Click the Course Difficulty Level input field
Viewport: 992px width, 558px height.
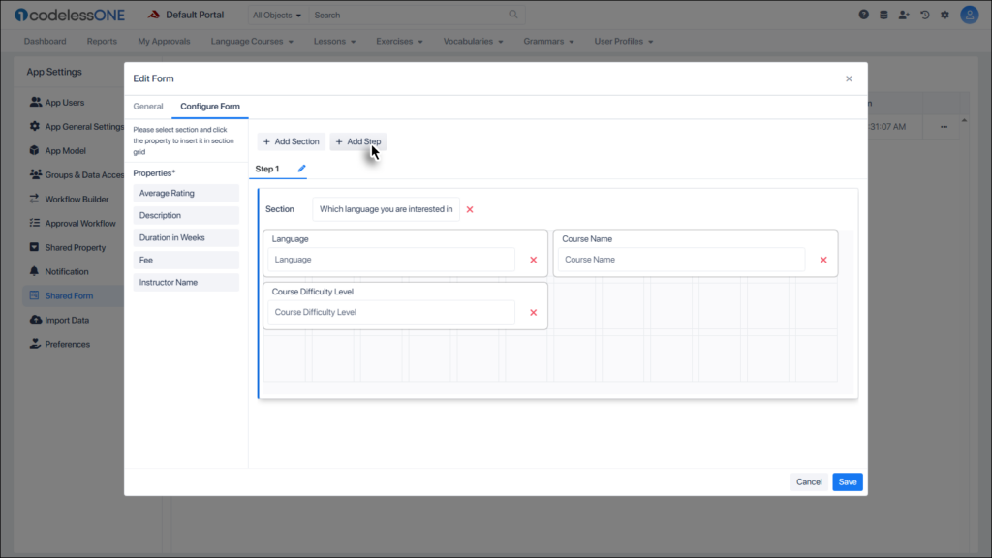click(391, 312)
